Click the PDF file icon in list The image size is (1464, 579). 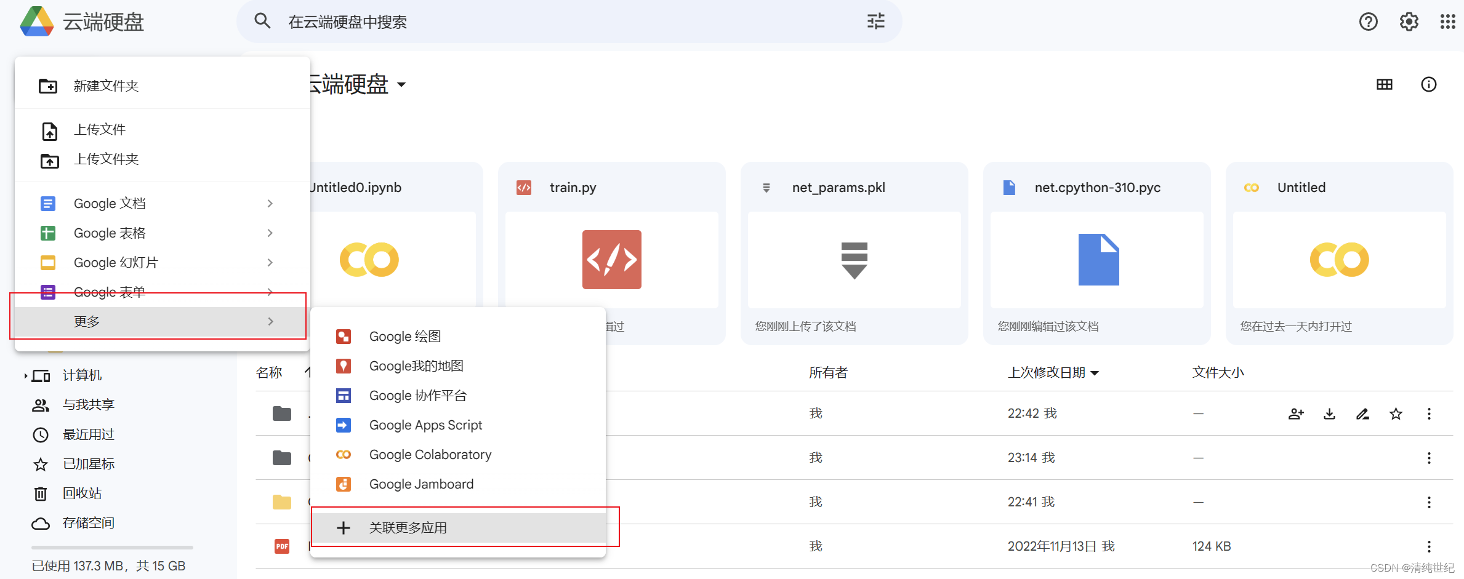point(282,546)
